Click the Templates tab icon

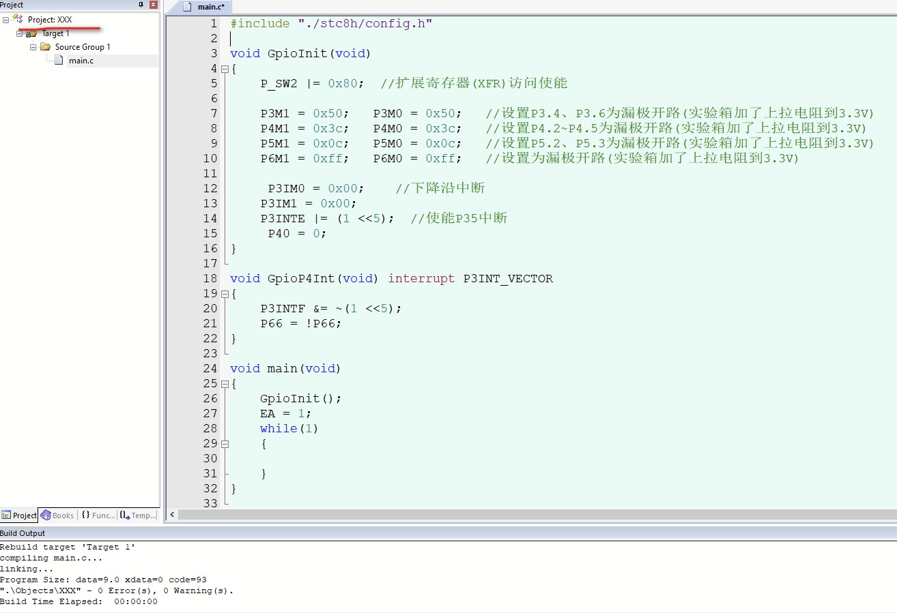[124, 515]
